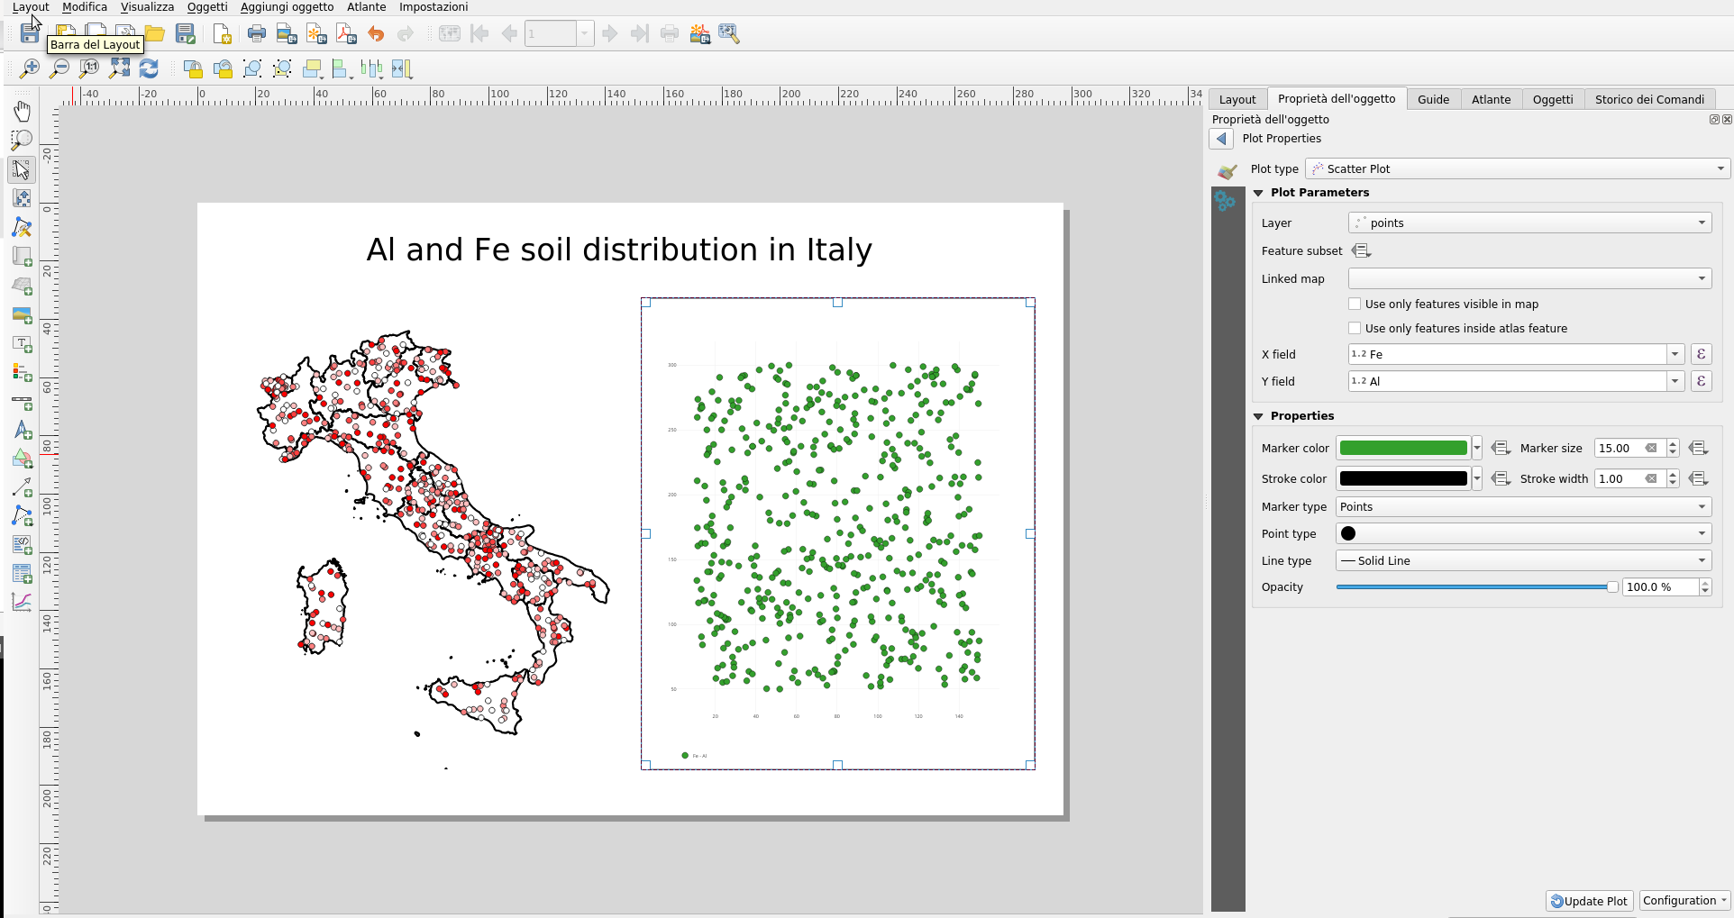This screenshot has width=1734, height=918.
Task: Choose the Add label tool
Action: (x=22, y=342)
